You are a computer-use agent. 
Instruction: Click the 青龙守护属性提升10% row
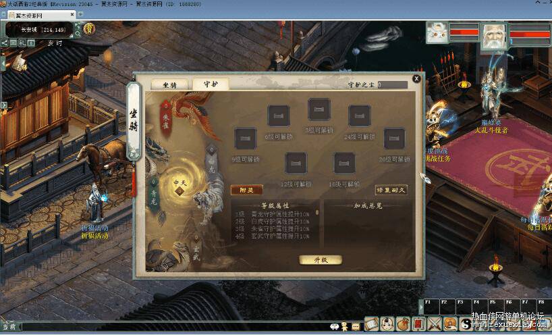[273, 214]
